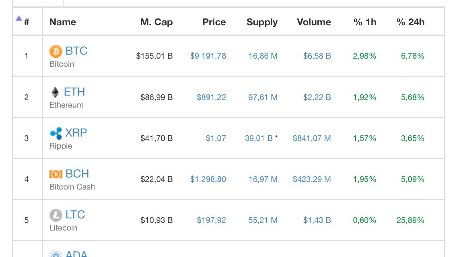
Task: Click the LTC ticker link
Action: point(75,215)
